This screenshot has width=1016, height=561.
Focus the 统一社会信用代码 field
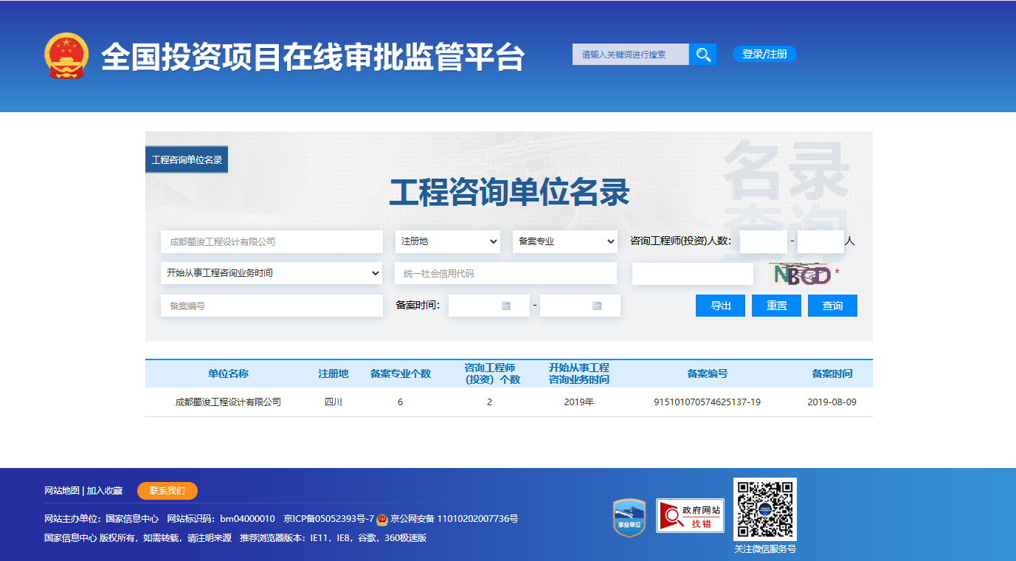tap(505, 273)
